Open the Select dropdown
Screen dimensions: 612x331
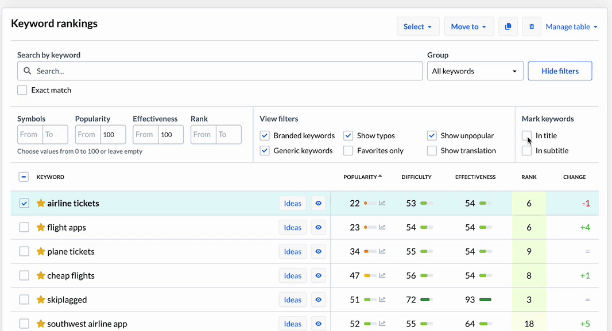tap(418, 26)
